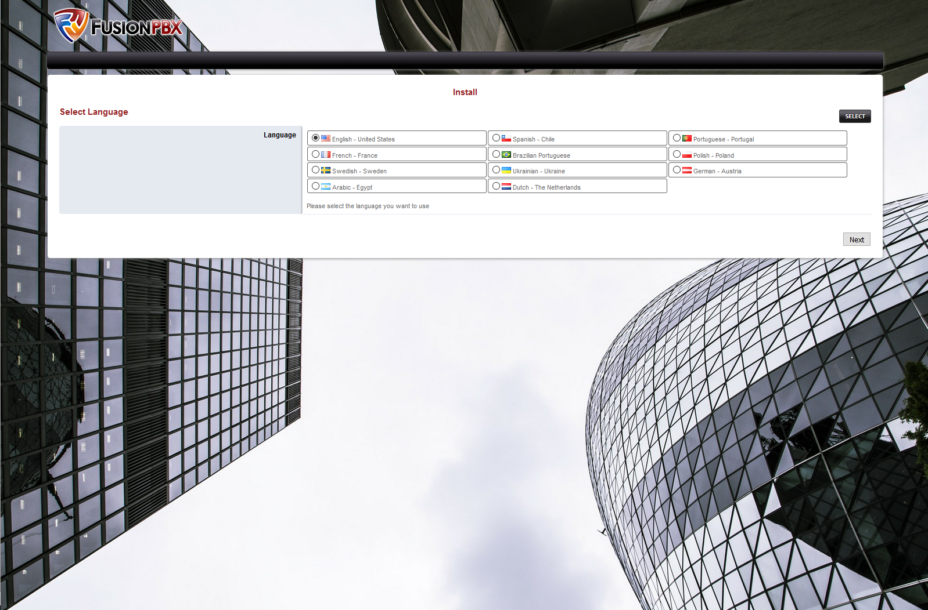Click the 'Select Language' heading
Image resolution: width=928 pixels, height=610 pixels.
coord(94,112)
